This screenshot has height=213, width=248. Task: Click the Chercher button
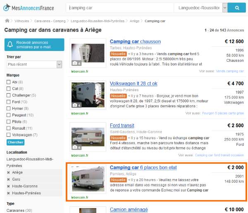click(x=16, y=142)
